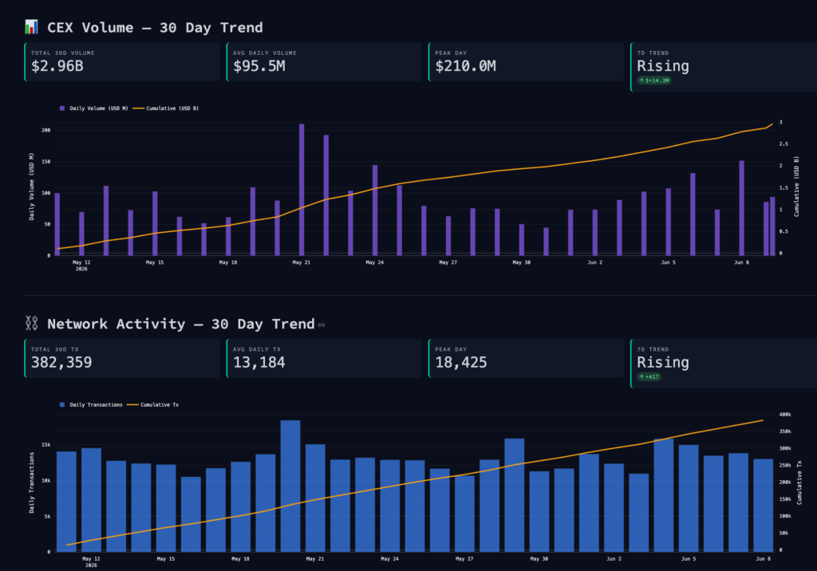Click the 400k tick on Cumulative Tx axis
Image resolution: width=817 pixels, height=571 pixels.
click(785, 415)
